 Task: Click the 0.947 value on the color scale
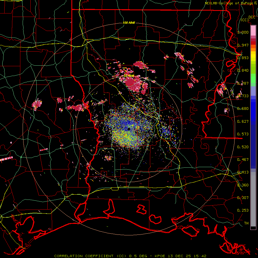click(243, 45)
